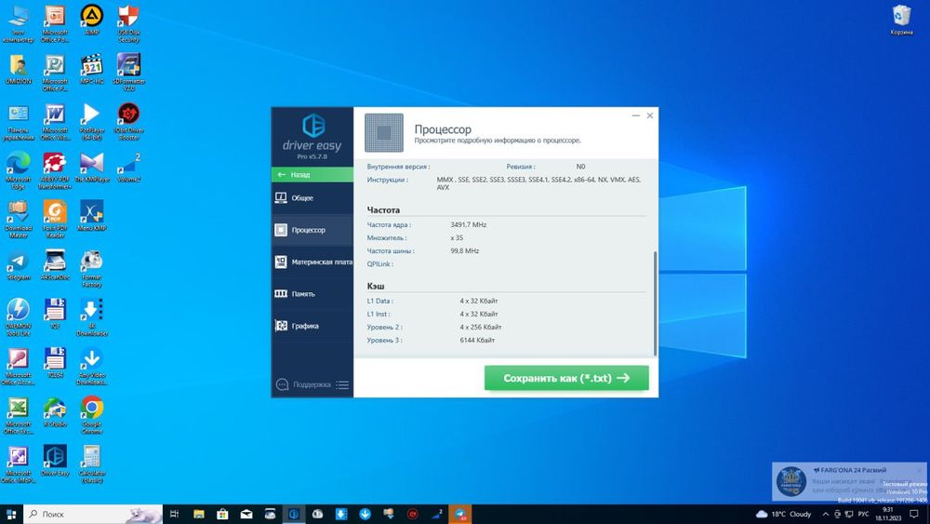Click the L1 Data value 4 x 32 Кбайт

point(479,301)
